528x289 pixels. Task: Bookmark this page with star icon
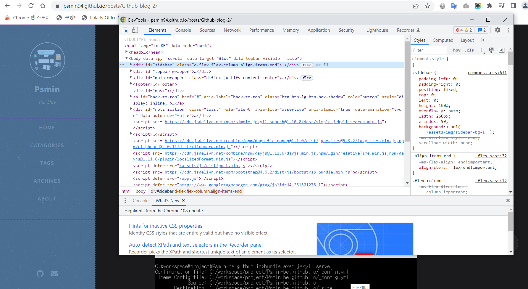tap(428, 6)
